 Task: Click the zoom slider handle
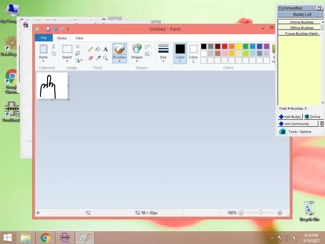(x=261, y=213)
